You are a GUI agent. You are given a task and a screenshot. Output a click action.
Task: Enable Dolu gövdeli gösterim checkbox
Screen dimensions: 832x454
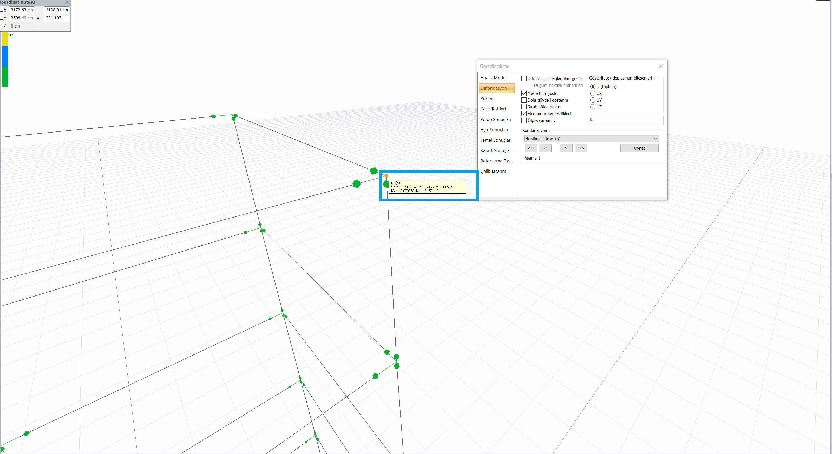(x=524, y=100)
